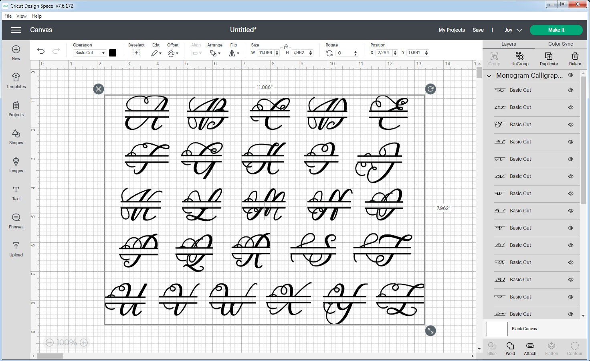Duplicate the selected monogram layer

pos(548,58)
